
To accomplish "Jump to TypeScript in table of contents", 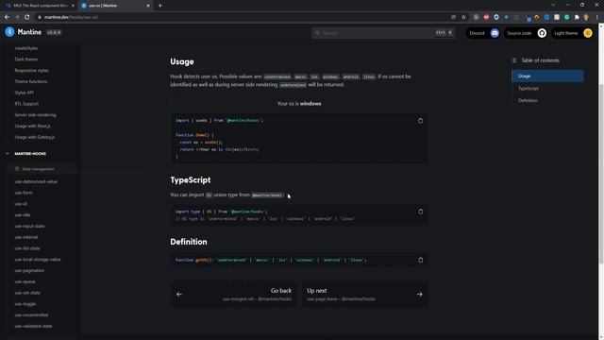I will click(528, 88).
